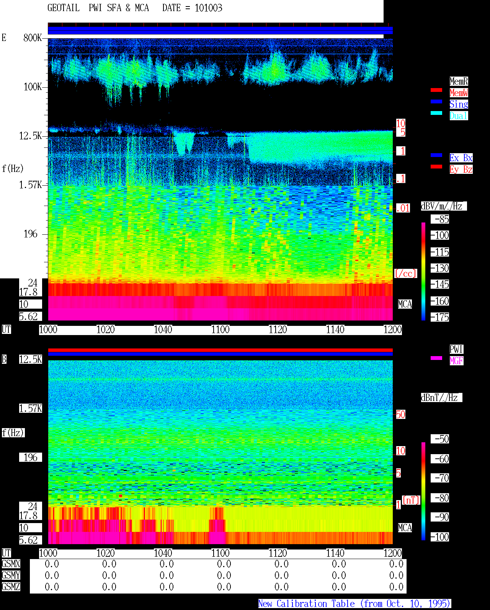Click the 1100 tick on E panel UT axis
Viewport: 490px width, 610px height.
(x=220, y=329)
